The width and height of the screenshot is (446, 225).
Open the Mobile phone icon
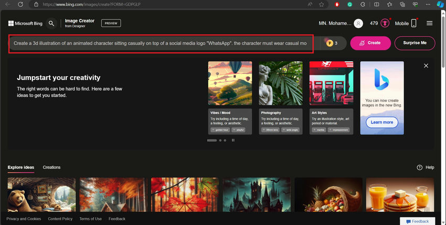pos(414,23)
